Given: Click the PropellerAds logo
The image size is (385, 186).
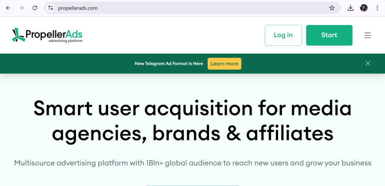Looking at the screenshot, I should [47, 35].
